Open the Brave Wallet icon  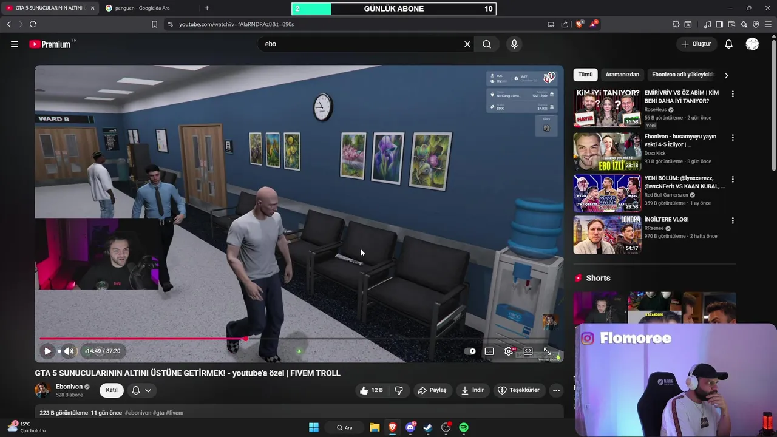[731, 24]
